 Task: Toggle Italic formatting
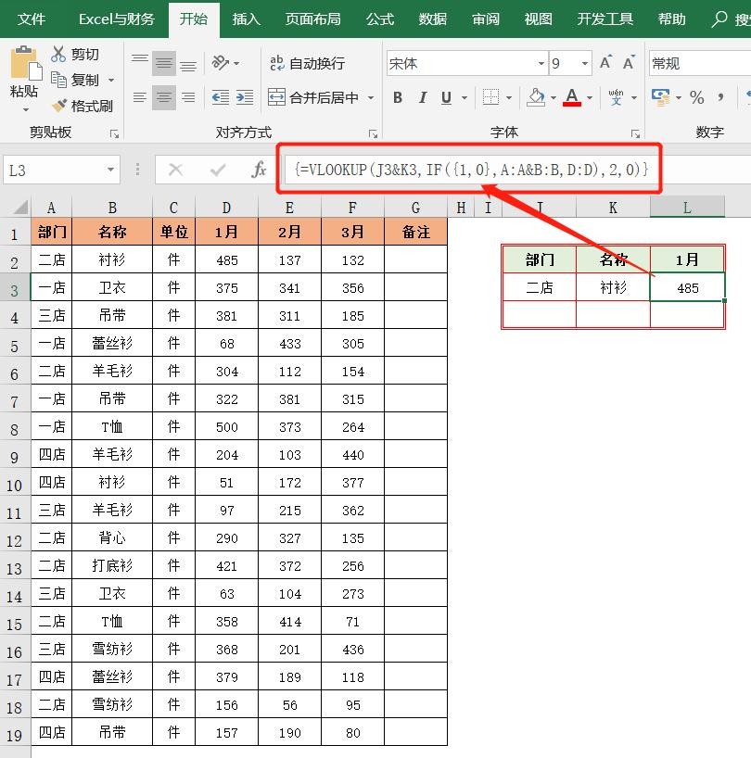point(423,97)
